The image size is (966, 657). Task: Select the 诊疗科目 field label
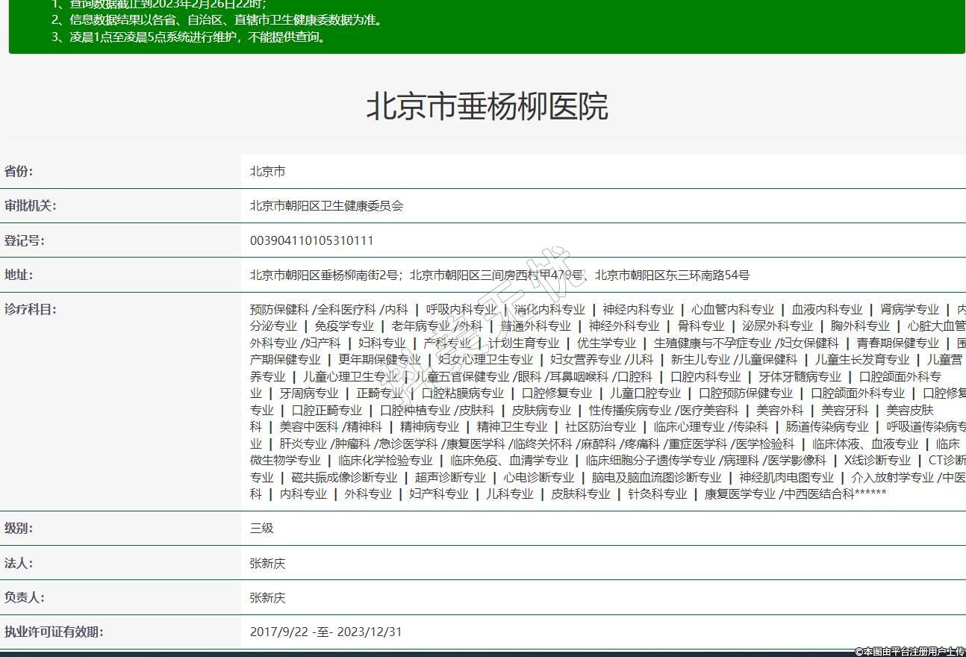pyautogui.click(x=30, y=309)
